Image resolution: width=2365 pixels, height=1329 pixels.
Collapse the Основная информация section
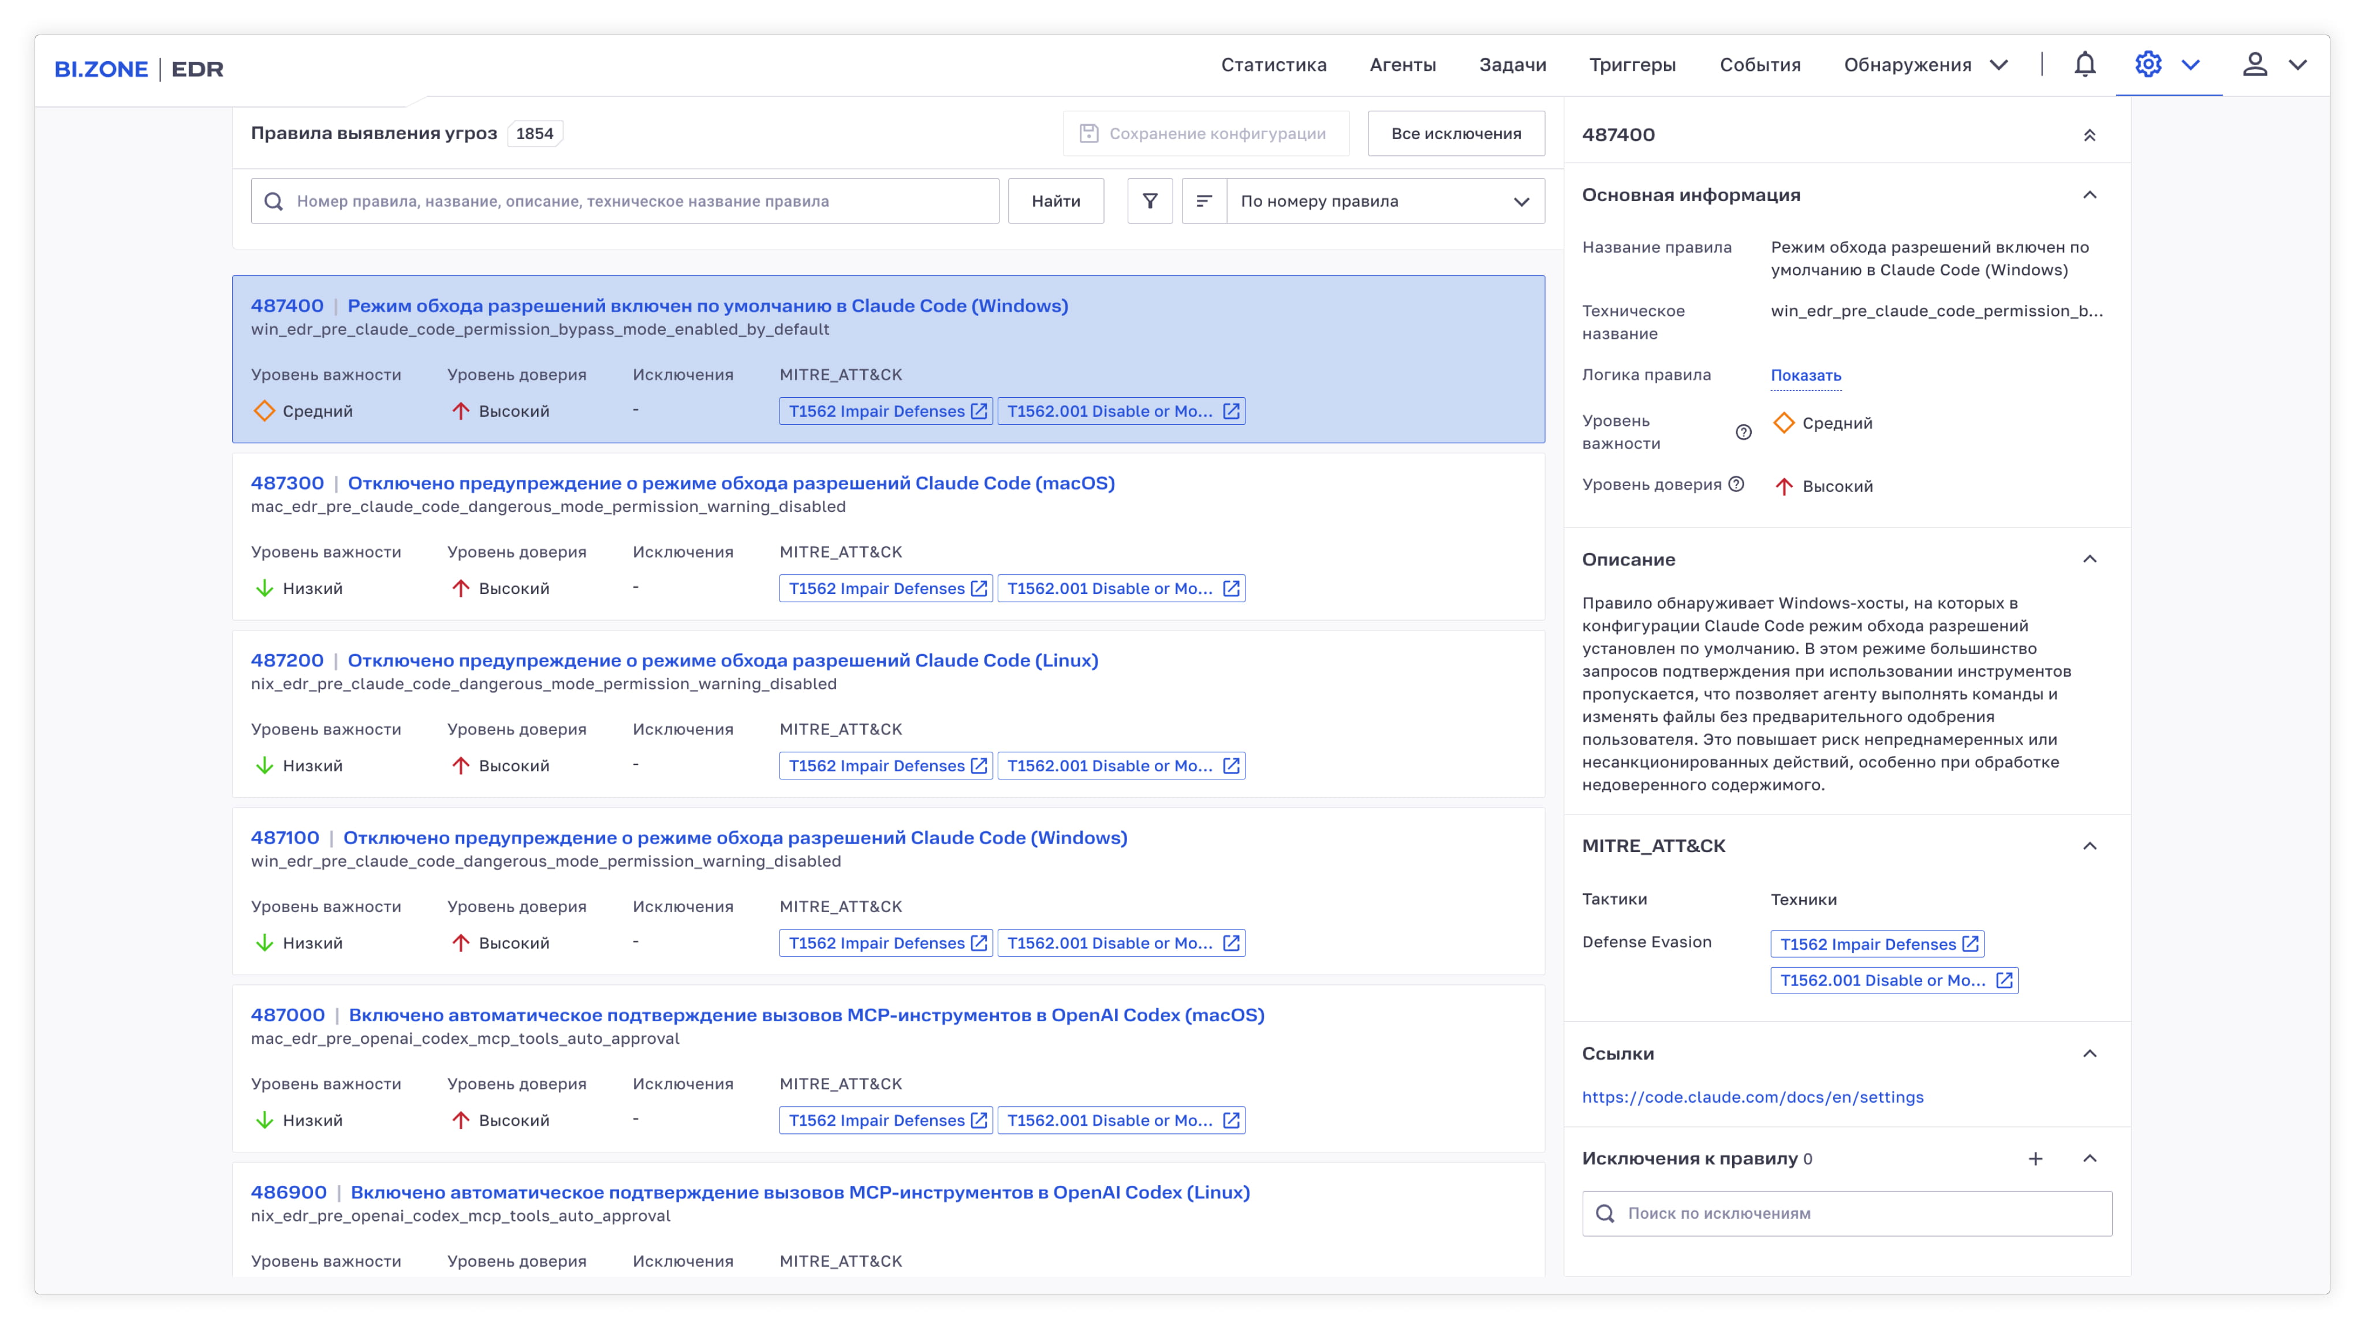(2090, 195)
